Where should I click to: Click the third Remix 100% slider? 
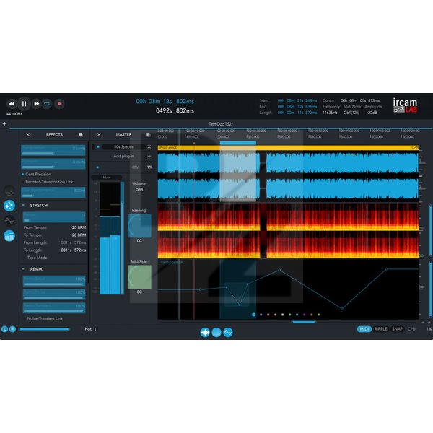[x=54, y=307]
